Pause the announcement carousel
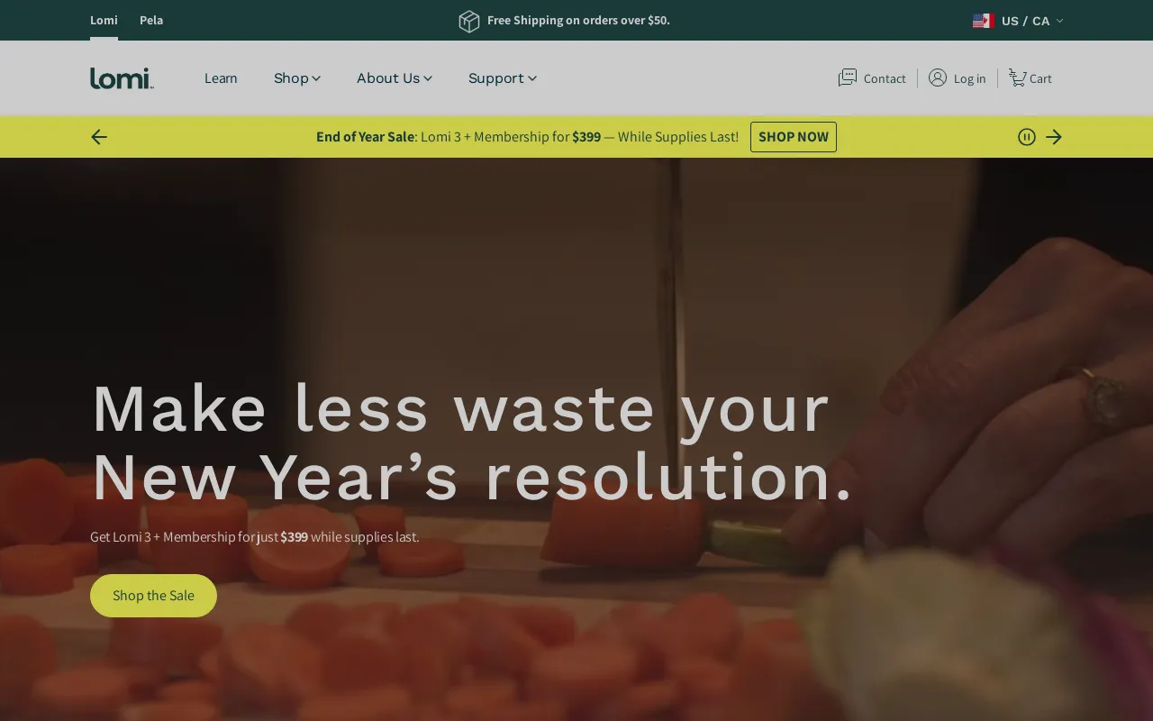 tap(1027, 137)
